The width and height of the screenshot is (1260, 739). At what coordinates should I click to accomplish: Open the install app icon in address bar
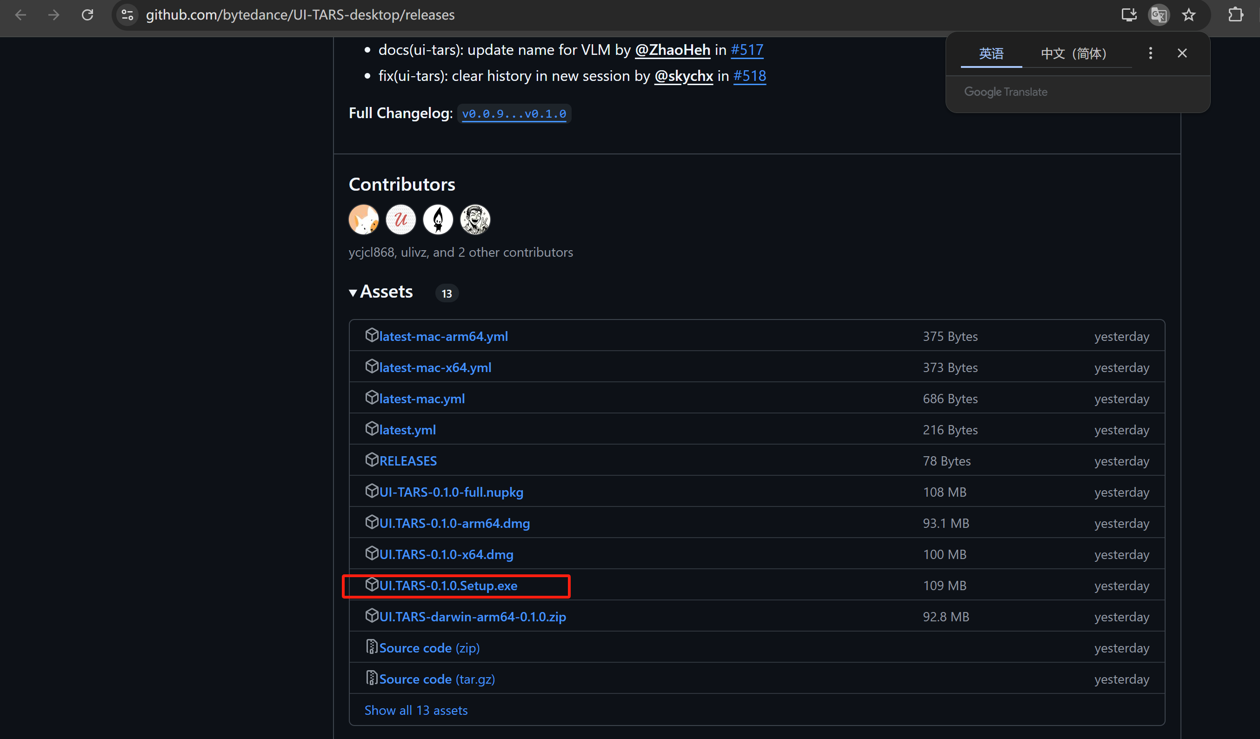1128,15
